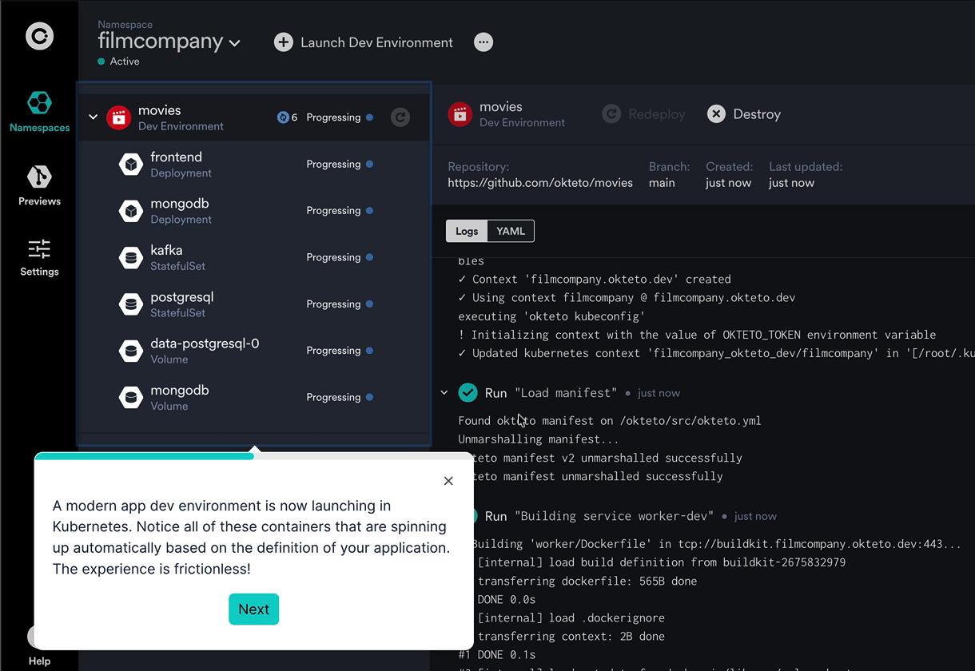Open the Namespaces sidebar section
Image resolution: width=975 pixels, height=671 pixels.
(39, 111)
